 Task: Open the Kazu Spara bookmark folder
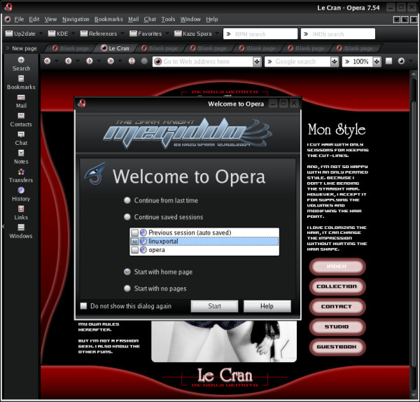point(193,34)
